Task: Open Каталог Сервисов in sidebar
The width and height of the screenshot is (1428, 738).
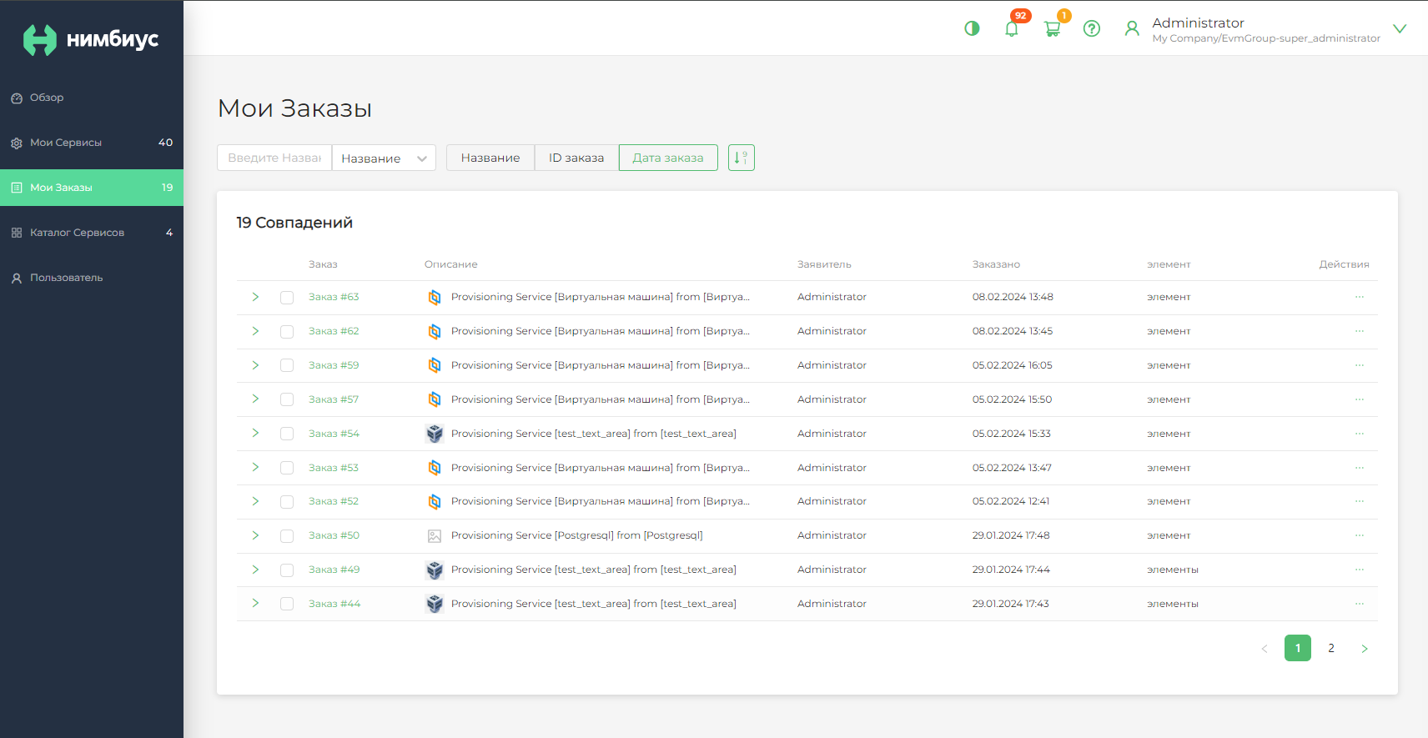Action: tap(92, 233)
